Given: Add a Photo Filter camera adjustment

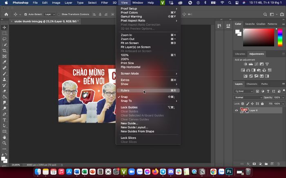Looking at the screenshot, I should click(x=259, y=70).
